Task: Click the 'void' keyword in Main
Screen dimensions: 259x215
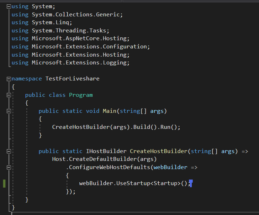Action: 92,111
